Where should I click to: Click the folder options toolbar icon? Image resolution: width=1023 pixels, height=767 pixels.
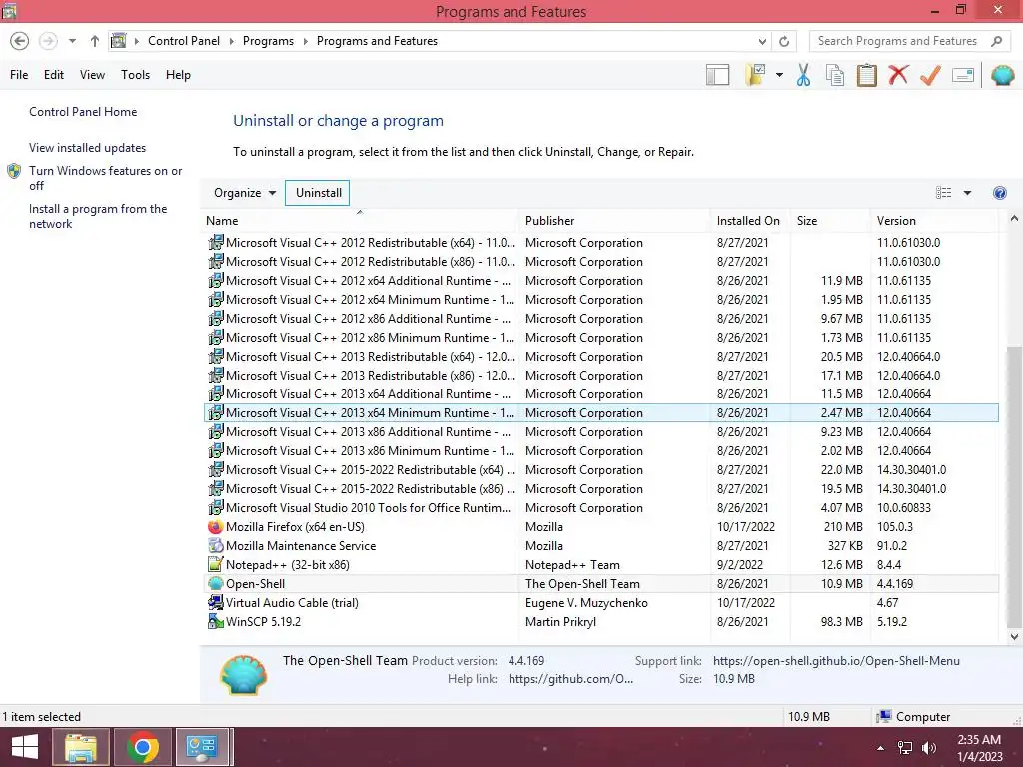pyautogui.click(x=755, y=75)
